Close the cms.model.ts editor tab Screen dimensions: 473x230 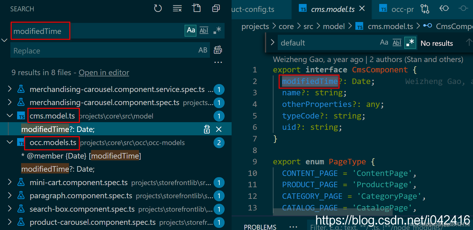pos(362,9)
